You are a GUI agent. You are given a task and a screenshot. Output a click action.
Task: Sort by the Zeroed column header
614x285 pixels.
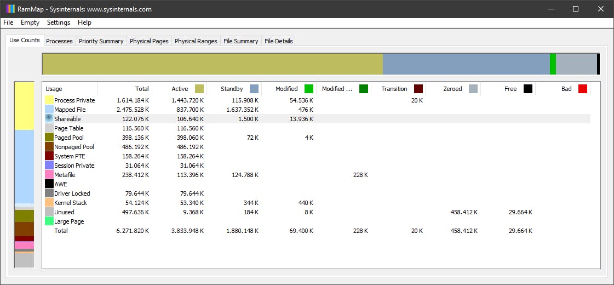(454, 89)
